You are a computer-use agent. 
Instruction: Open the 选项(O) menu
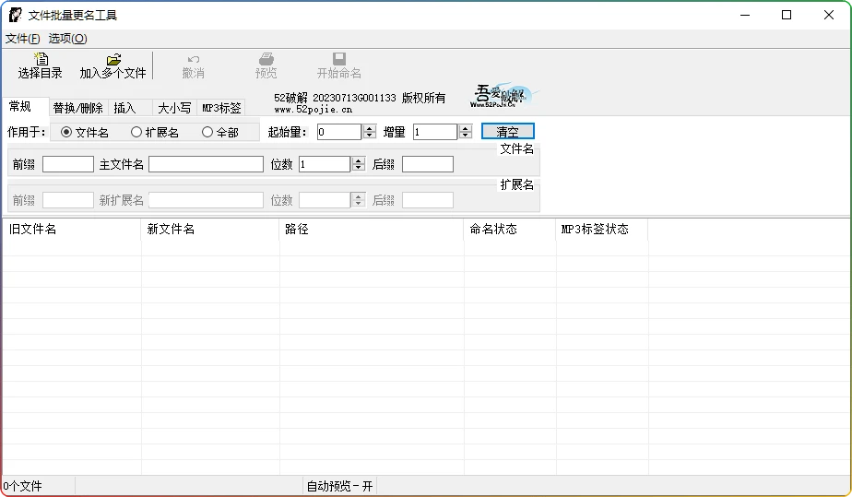coord(67,39)
